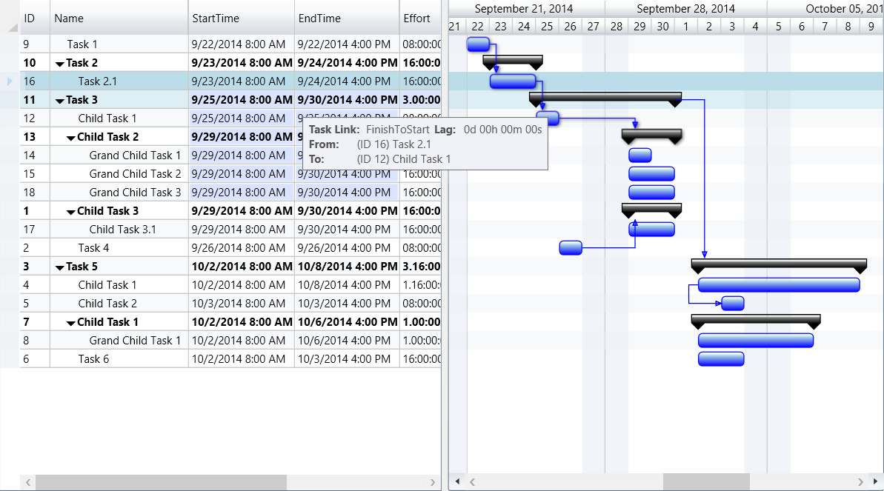Collapse the Task 3 summary row

(60, 101)
